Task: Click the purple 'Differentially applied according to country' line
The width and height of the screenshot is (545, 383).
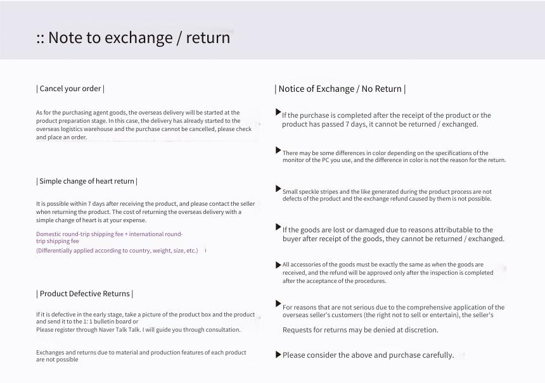Action: 117,250
